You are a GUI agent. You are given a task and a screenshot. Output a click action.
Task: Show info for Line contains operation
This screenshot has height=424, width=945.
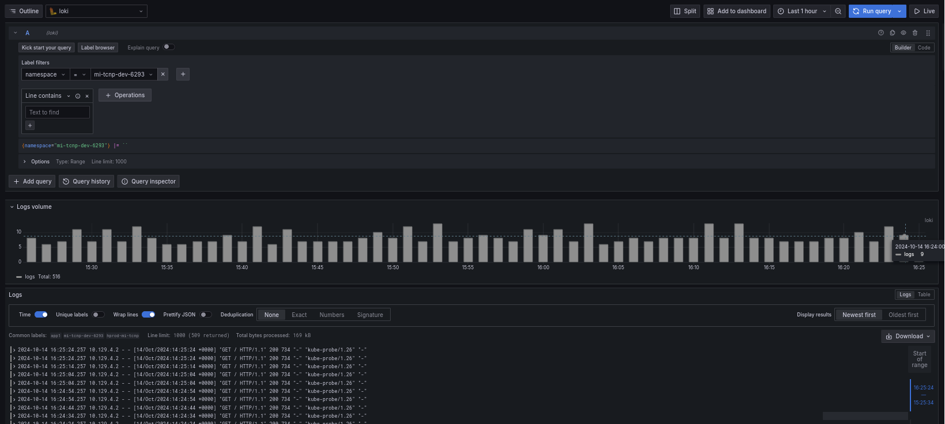[x=78, y=96]
